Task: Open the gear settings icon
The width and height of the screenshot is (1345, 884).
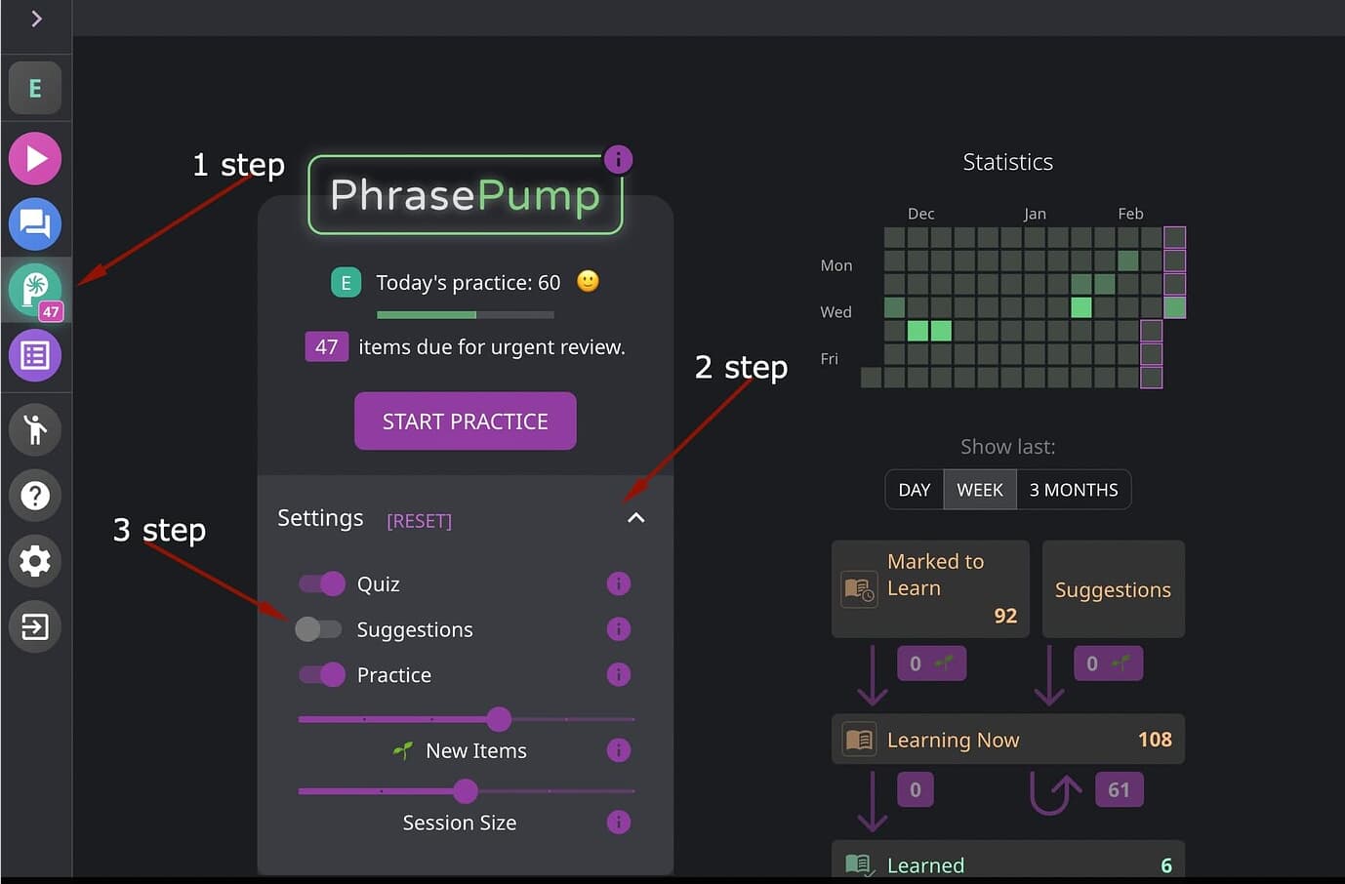Action: click(x=35, y=561)
